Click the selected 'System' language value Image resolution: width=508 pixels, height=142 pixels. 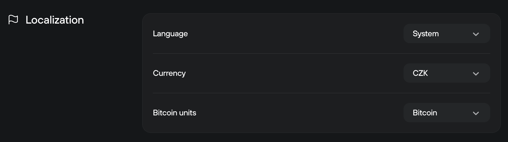click(425, 34)
